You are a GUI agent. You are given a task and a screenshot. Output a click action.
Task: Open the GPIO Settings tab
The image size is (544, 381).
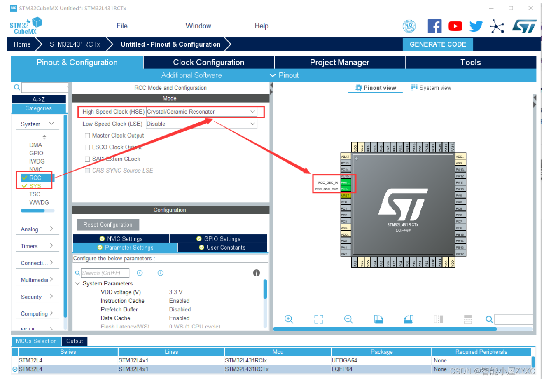click(x=218, y=239)
